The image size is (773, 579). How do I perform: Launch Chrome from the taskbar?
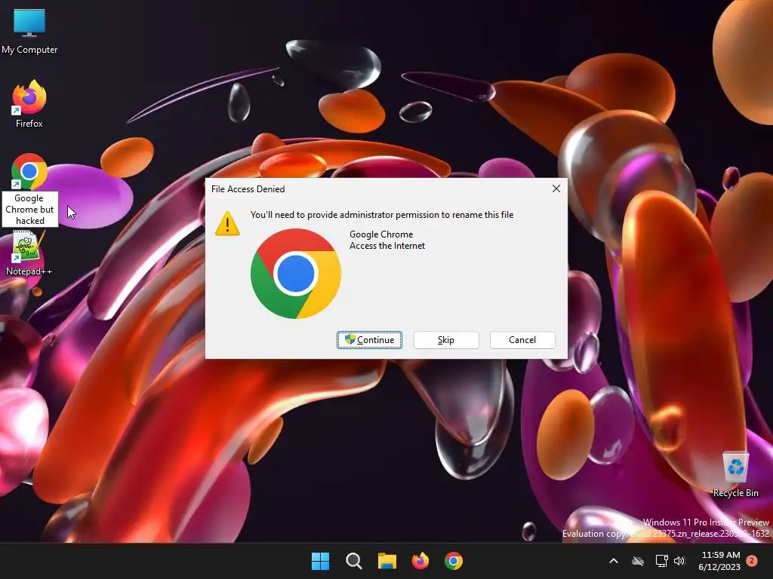(454, 561)
